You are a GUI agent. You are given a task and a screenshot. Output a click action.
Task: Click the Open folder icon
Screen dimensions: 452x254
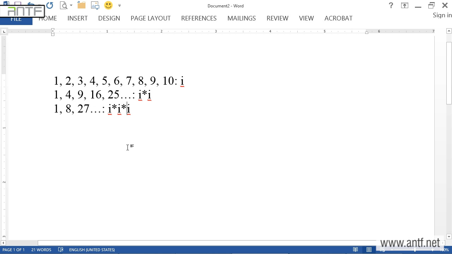pos(82,6)
